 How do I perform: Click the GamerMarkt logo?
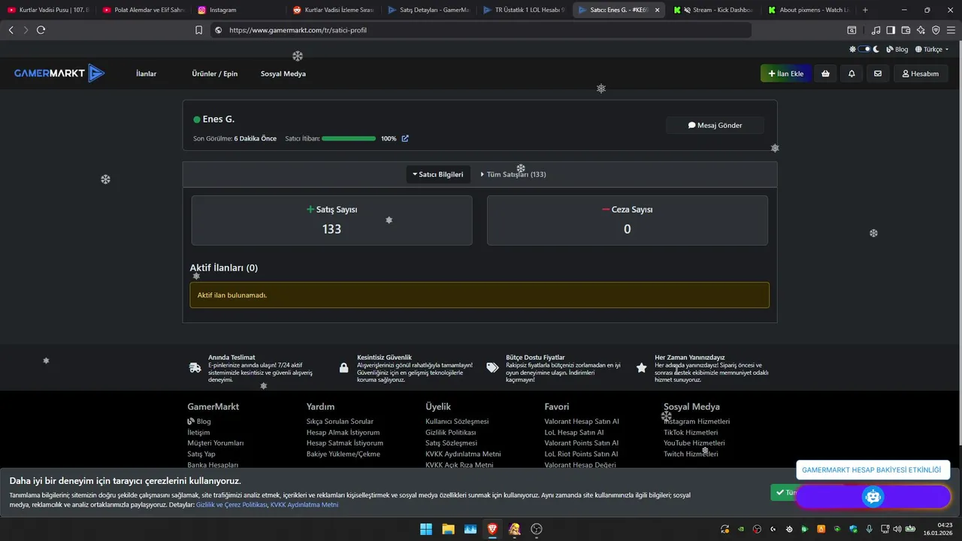pos(59,73)
